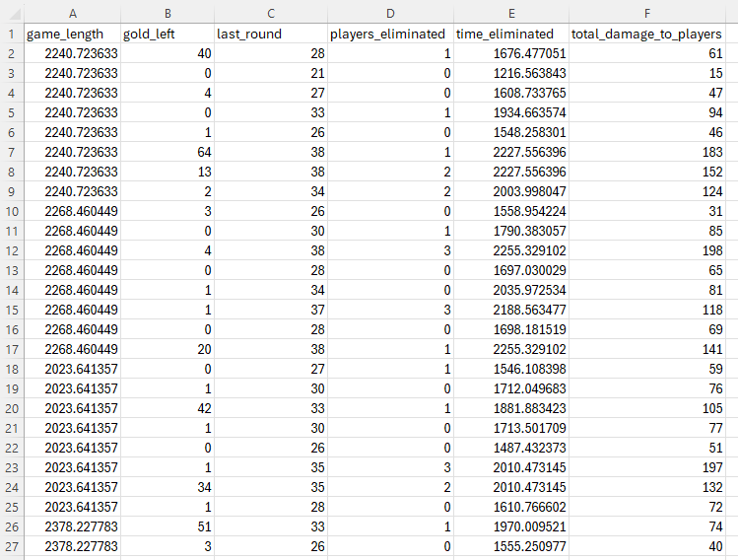Screen dimensions: 738x560
Task: Select cell with value 1487.432373
Action: tap(511, 448)
